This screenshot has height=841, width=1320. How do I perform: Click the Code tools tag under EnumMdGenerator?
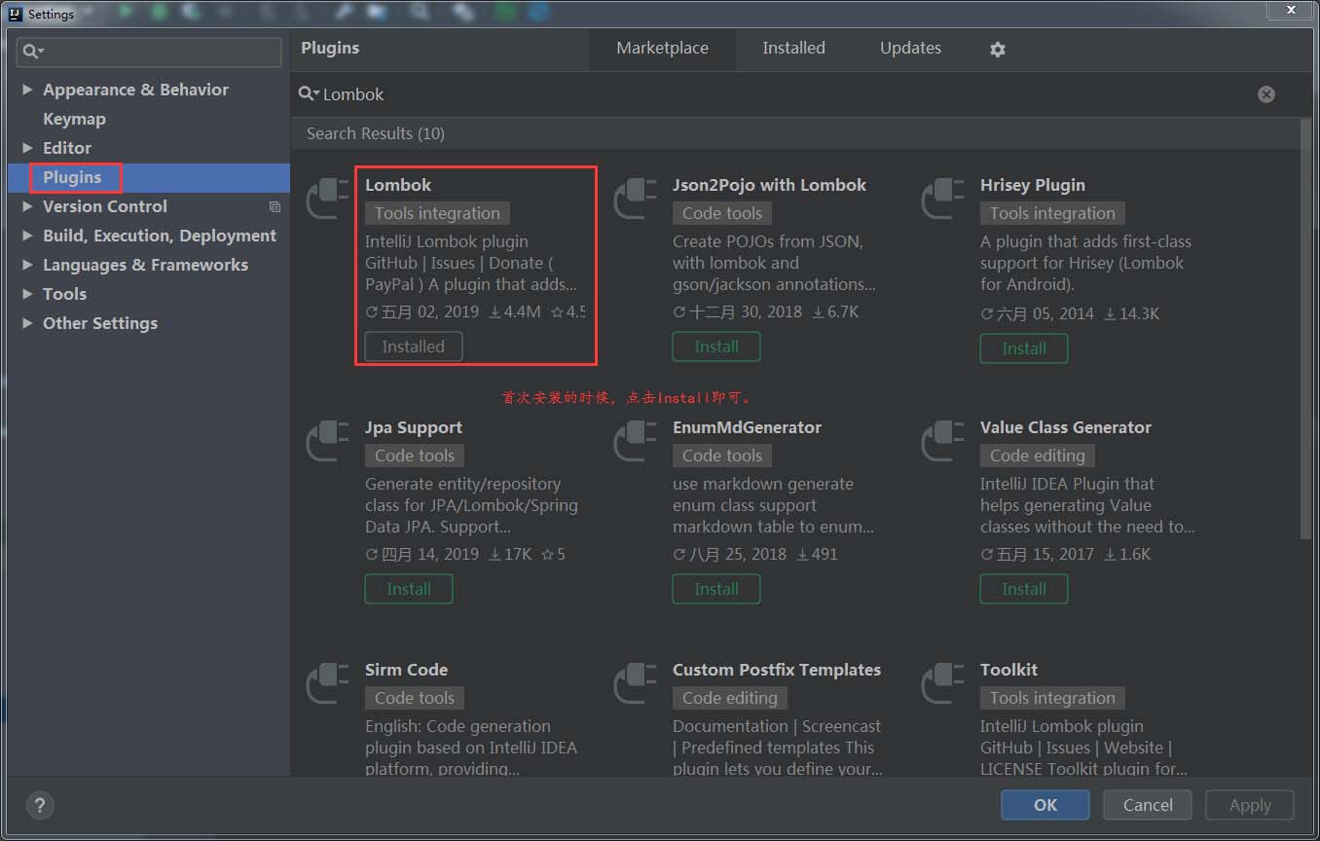722,456
